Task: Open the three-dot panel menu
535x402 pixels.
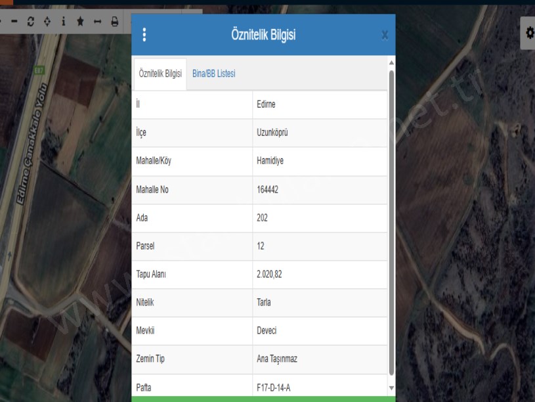Action: 144,35
